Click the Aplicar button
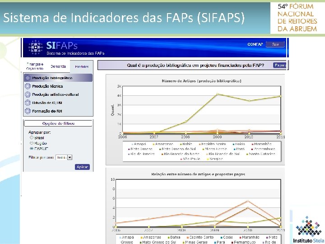The width and height of the screenshot is (325, 244). tap(82, 167)
